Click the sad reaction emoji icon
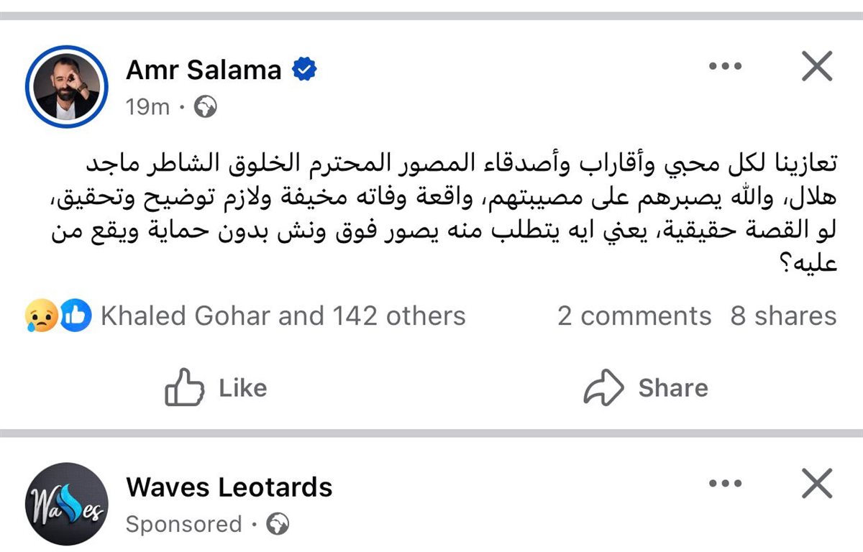 pyautogui.click(x=40, y=316)
